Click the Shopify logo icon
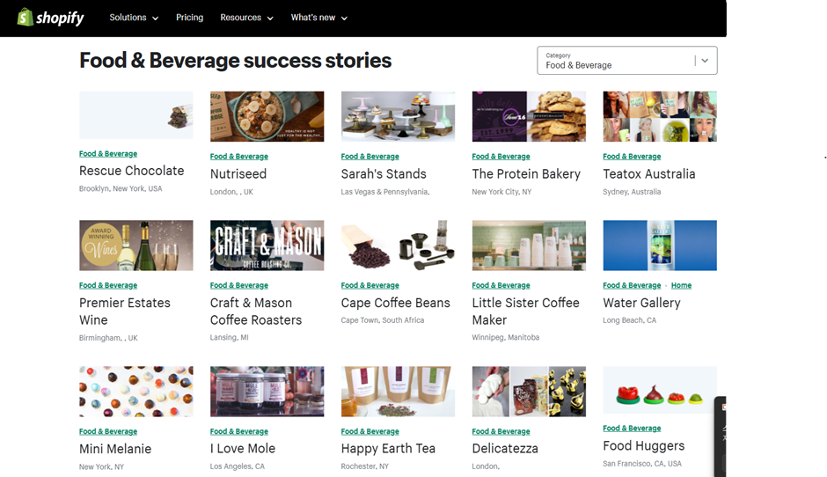The width and height of the screenshot is (827, 477). (x=26, y=18)
